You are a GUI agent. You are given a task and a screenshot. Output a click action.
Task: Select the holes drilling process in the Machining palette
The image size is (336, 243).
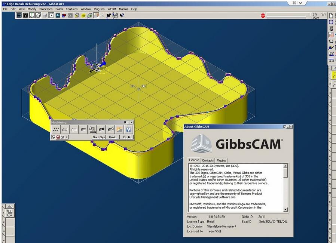click(56, 129)
